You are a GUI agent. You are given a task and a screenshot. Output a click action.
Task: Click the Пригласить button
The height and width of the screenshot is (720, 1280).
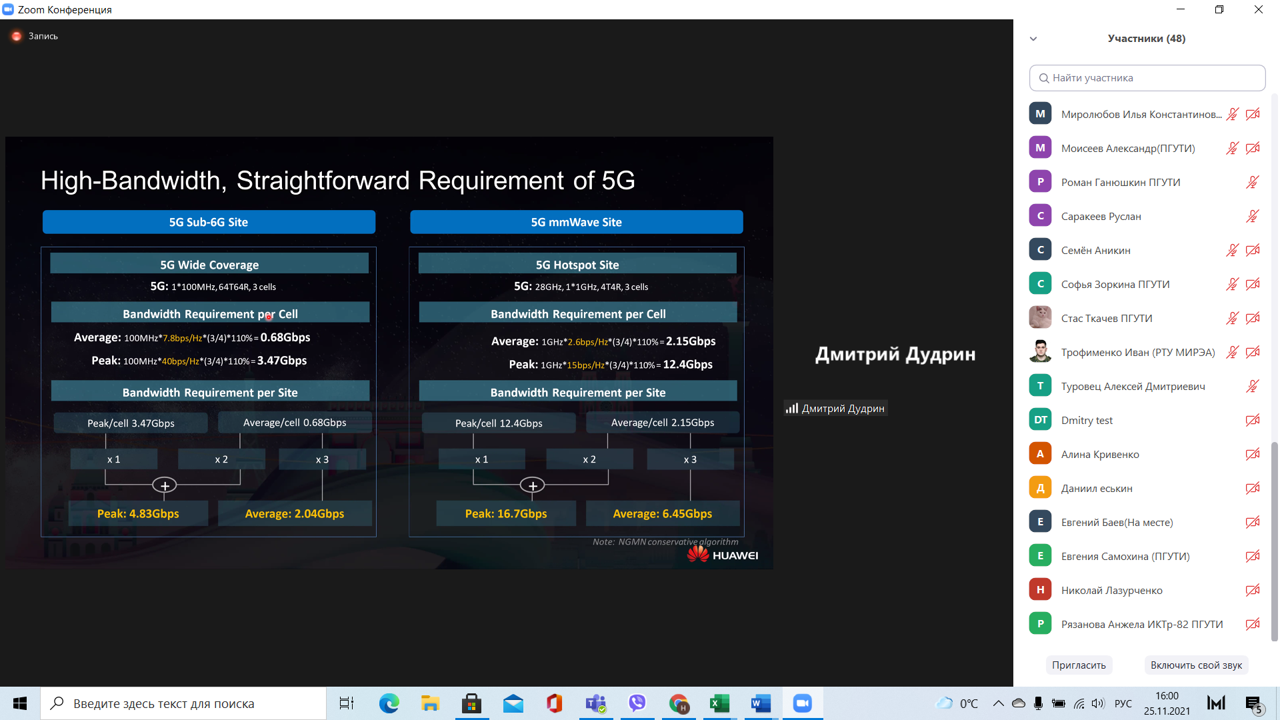[1079, 665]
